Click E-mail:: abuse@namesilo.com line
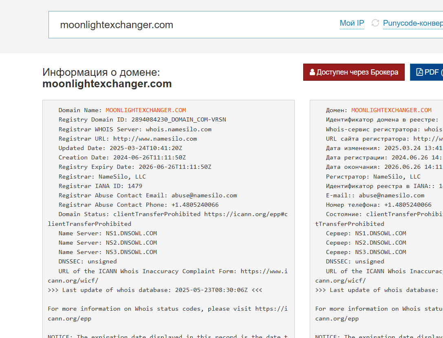This screenshot has height=338, width=443. pyautogui.click(x=375, y=195)
